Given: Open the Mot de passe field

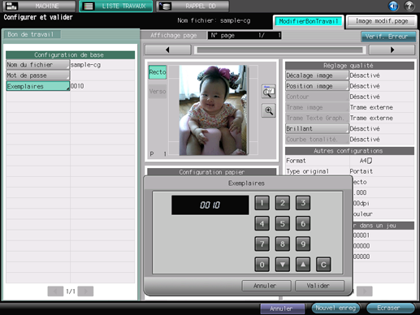Looking at the screenshot, I should [38, 76].
